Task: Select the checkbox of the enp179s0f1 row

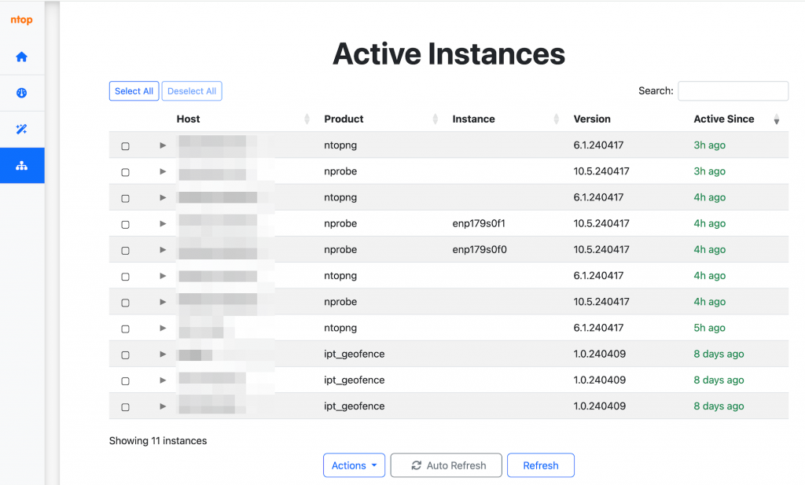Action: click(125, 225)
